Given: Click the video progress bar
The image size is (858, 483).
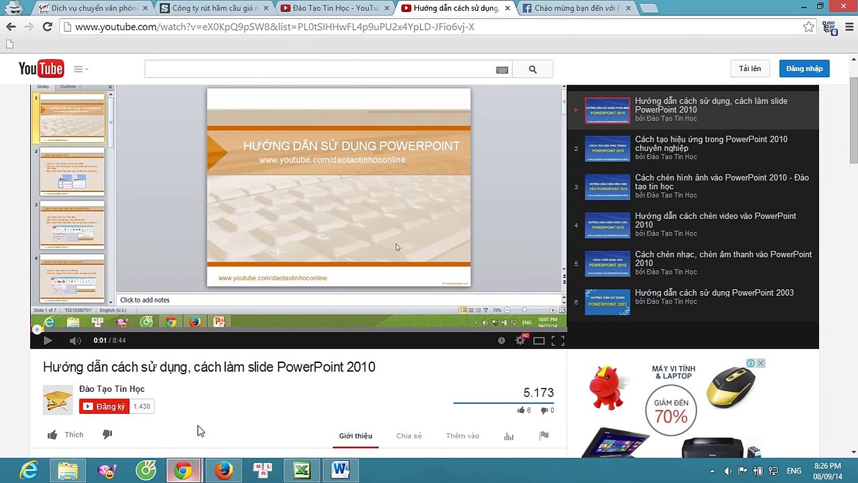Looking at the screenshot, I should (x=298, y=330).
